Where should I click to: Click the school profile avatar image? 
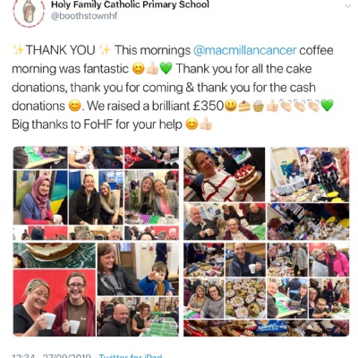point(29,13)
